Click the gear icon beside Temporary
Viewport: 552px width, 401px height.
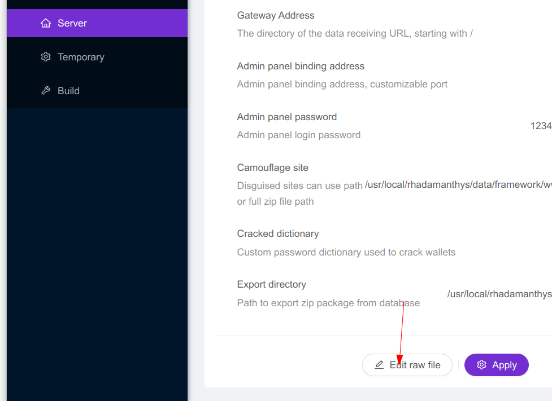point(46,57)
